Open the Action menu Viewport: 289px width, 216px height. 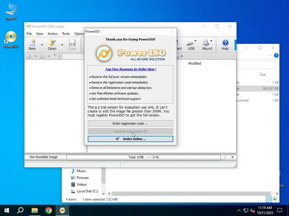click(52, 34)
